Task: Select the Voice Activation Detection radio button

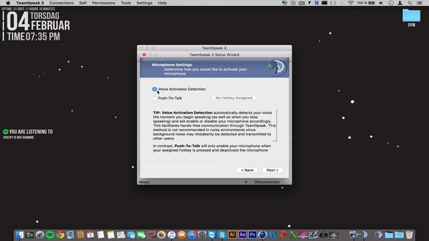Action: pyautogui.click(x=155, y=89)
